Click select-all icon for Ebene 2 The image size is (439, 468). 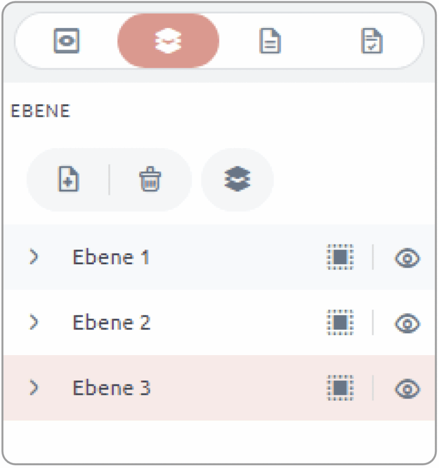coord(340,323)
